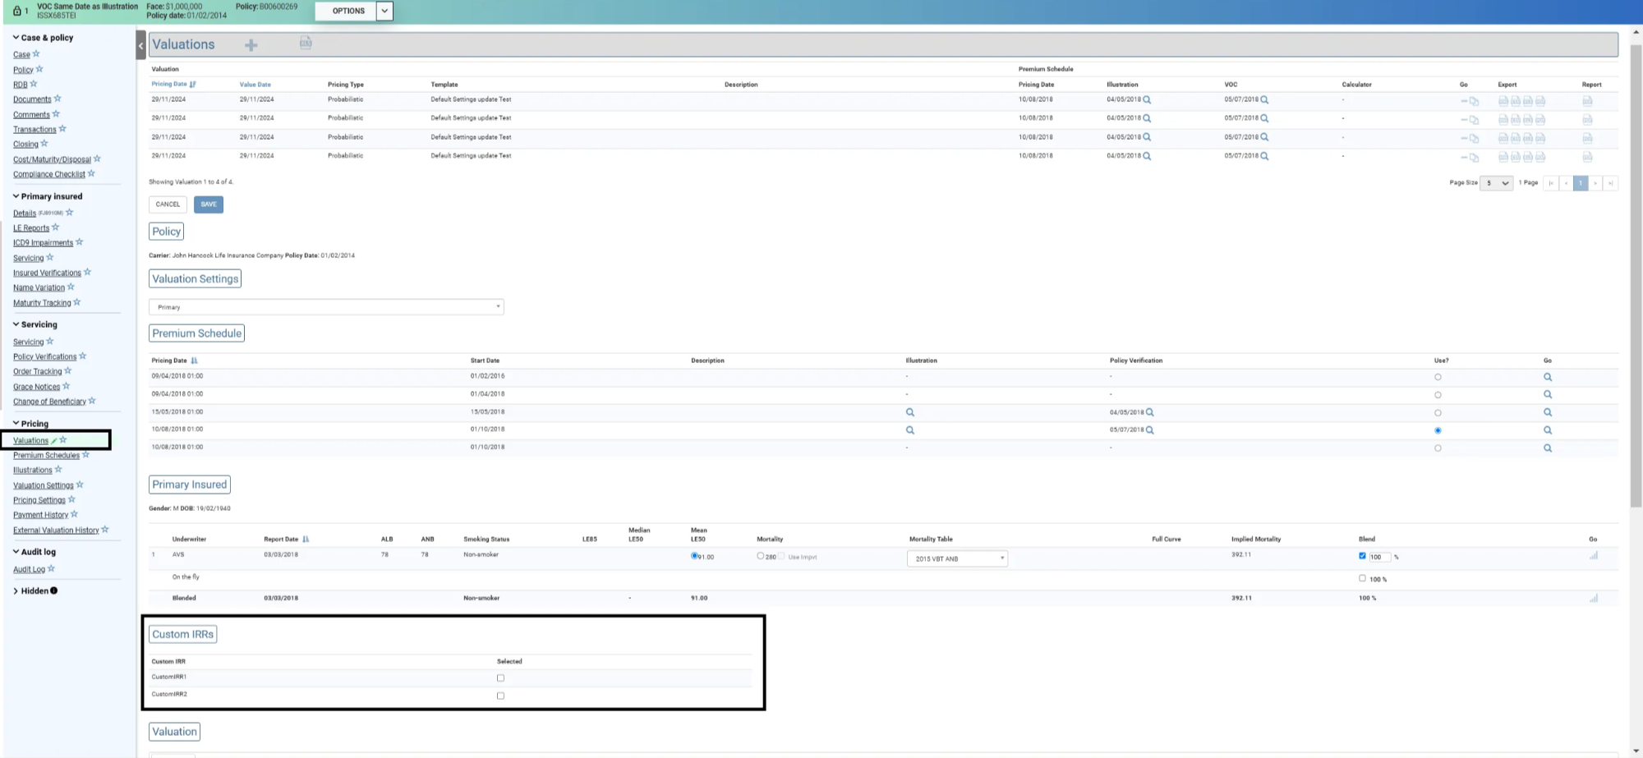Click the chart icon in the AVS underwriter row

[1593, 556]
